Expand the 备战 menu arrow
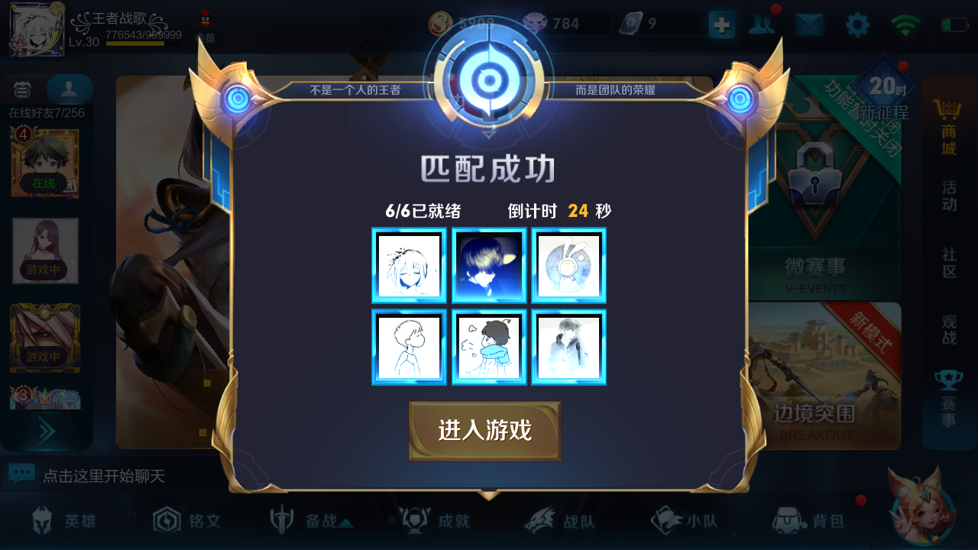 (x=345, y=522)
